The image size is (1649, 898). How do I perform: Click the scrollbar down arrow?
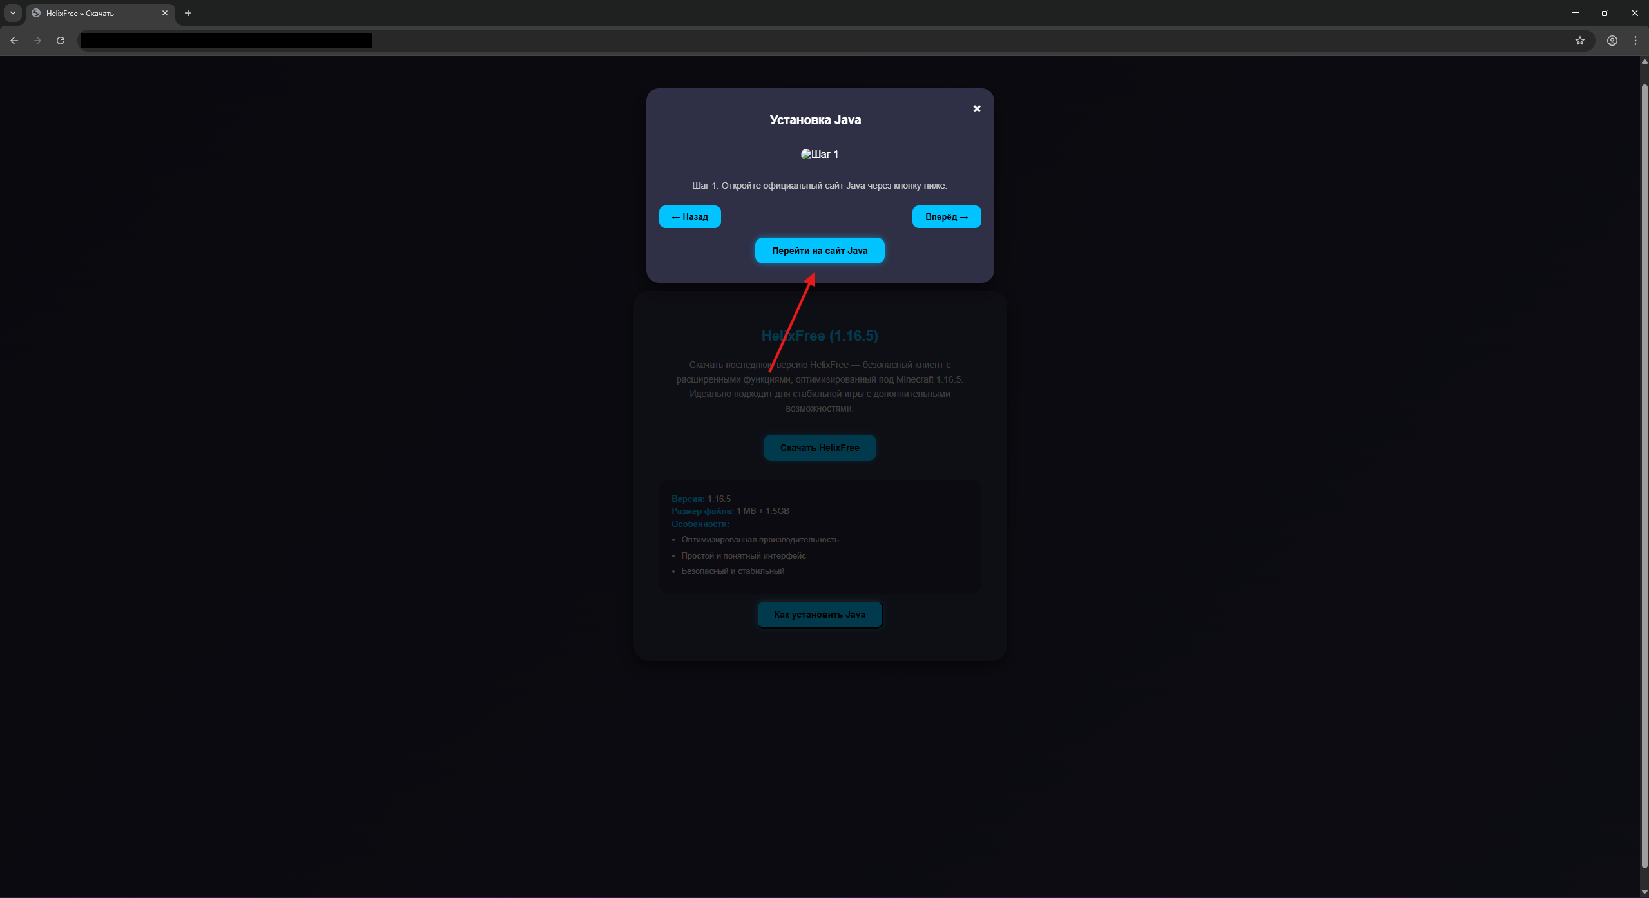click(x=1644, y=892)
